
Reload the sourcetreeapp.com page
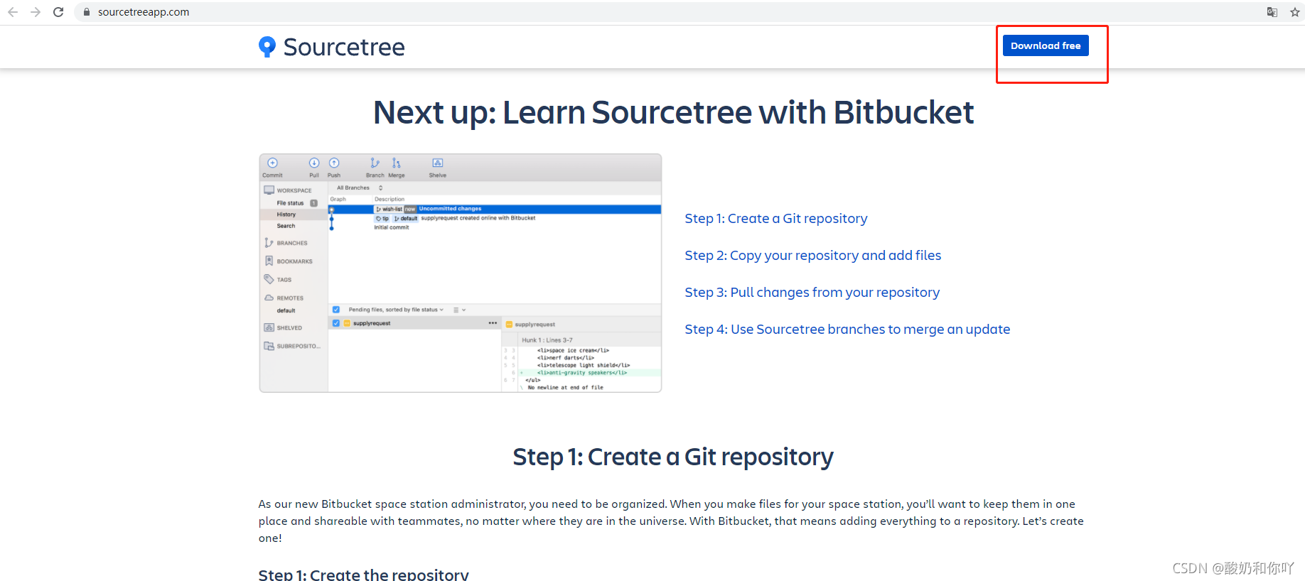point(58,12)
